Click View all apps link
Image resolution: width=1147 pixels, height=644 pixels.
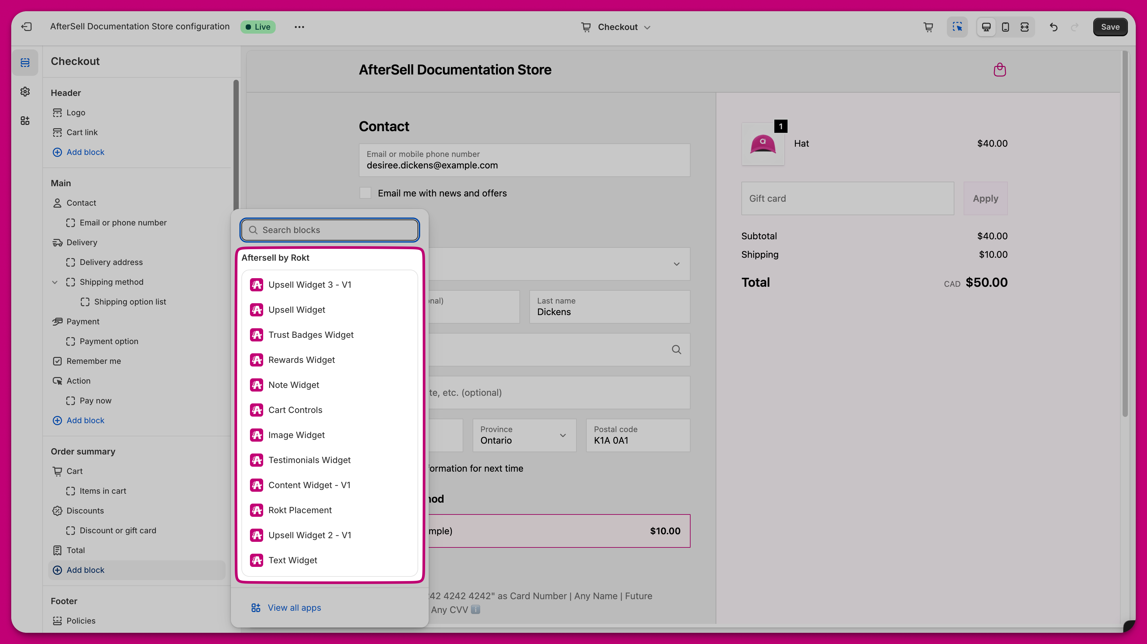click(x=294, y=607)
